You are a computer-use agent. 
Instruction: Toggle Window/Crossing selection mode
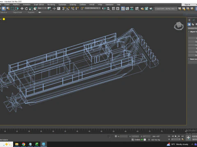(17, 9)
